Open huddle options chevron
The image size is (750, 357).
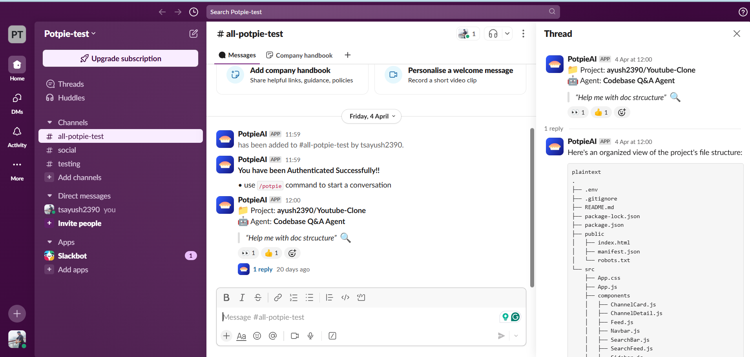point(507,34)
